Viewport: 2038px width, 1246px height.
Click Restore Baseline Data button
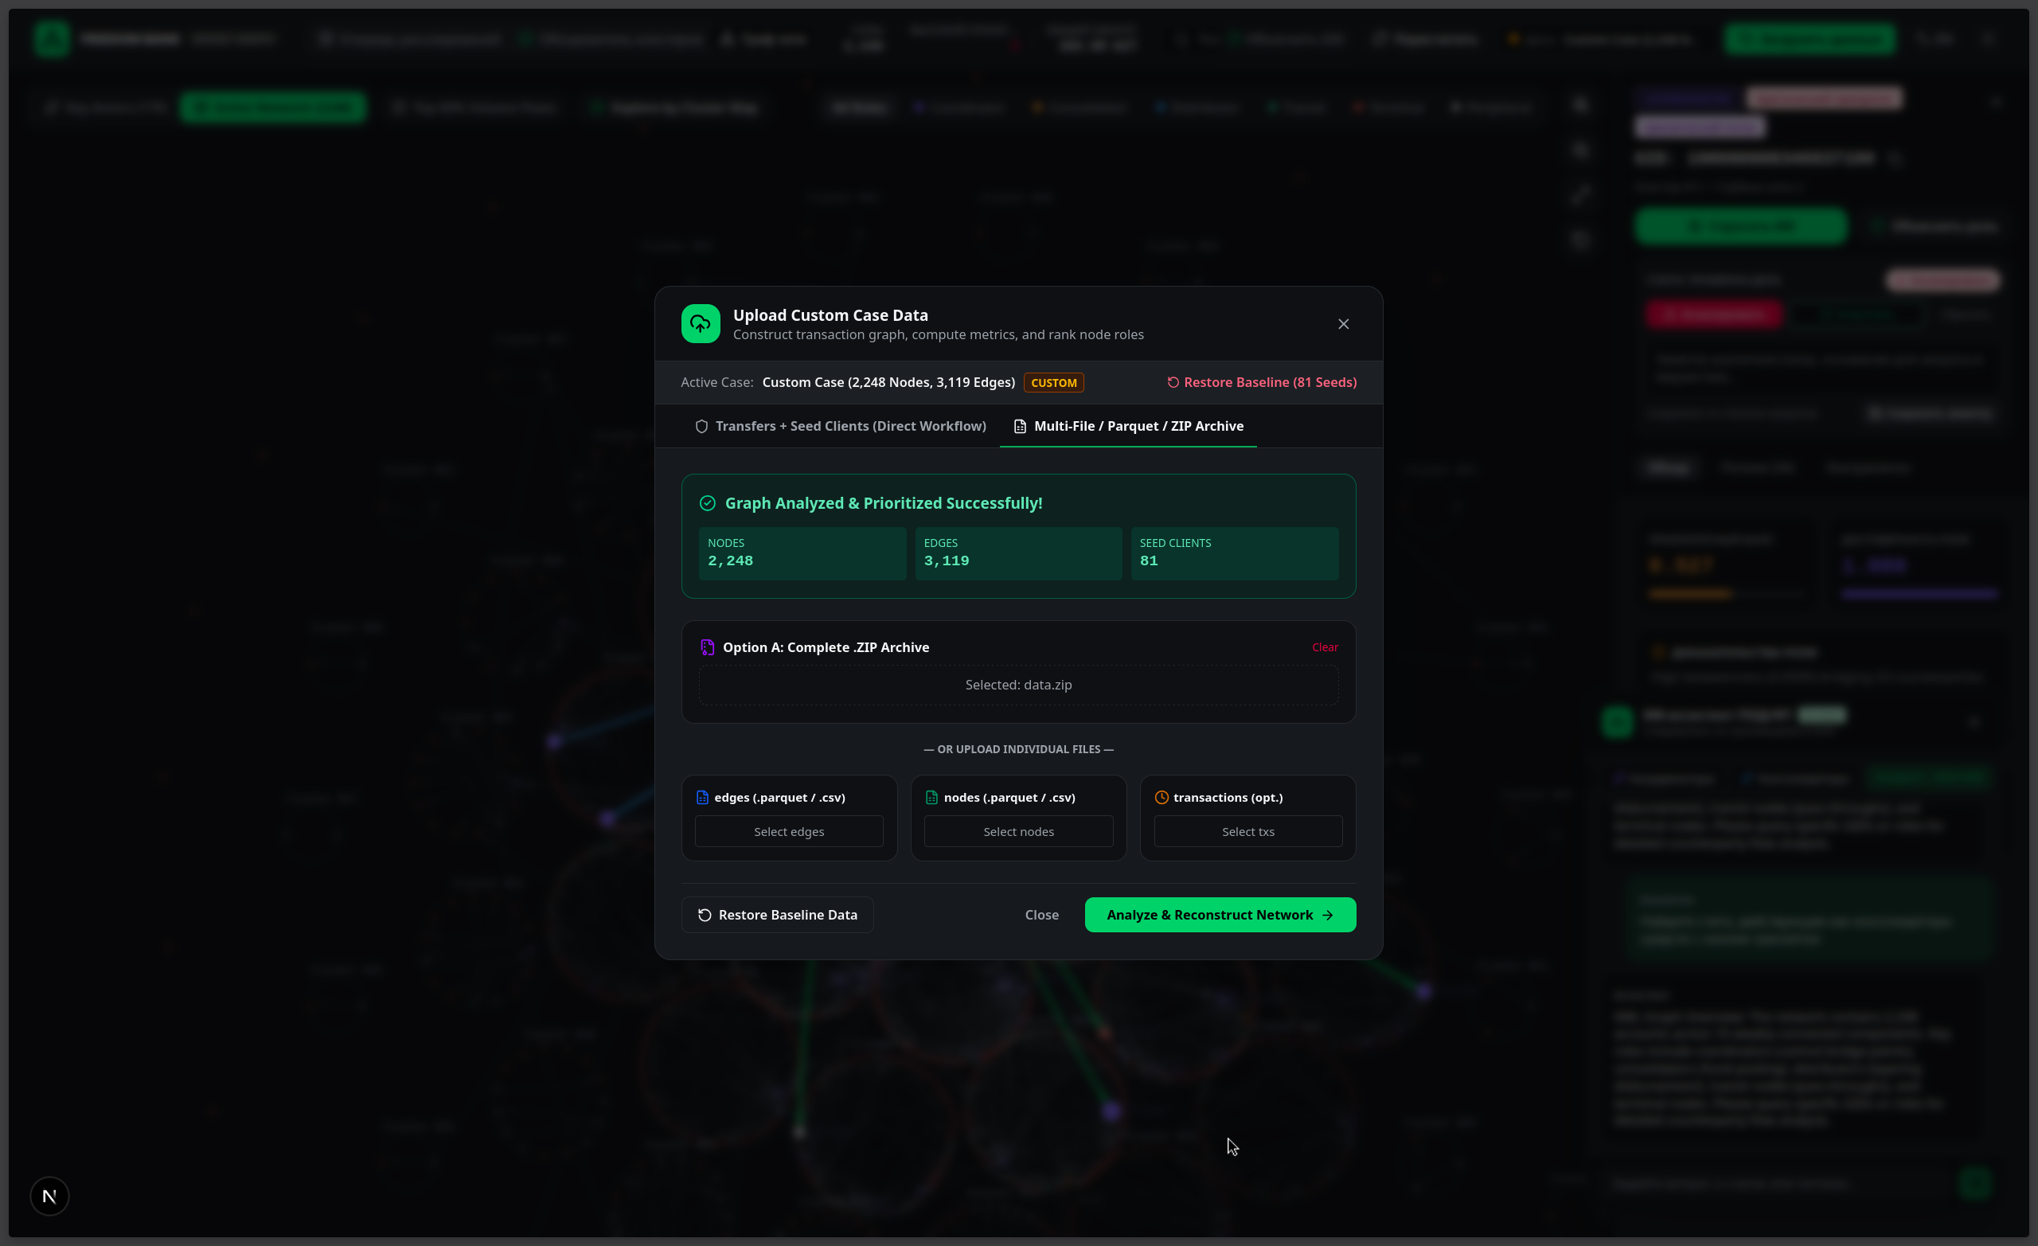pyautogui.click(x=778, y=914)
